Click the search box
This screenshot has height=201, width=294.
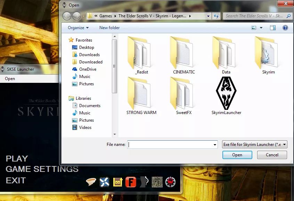pos(257,16)
